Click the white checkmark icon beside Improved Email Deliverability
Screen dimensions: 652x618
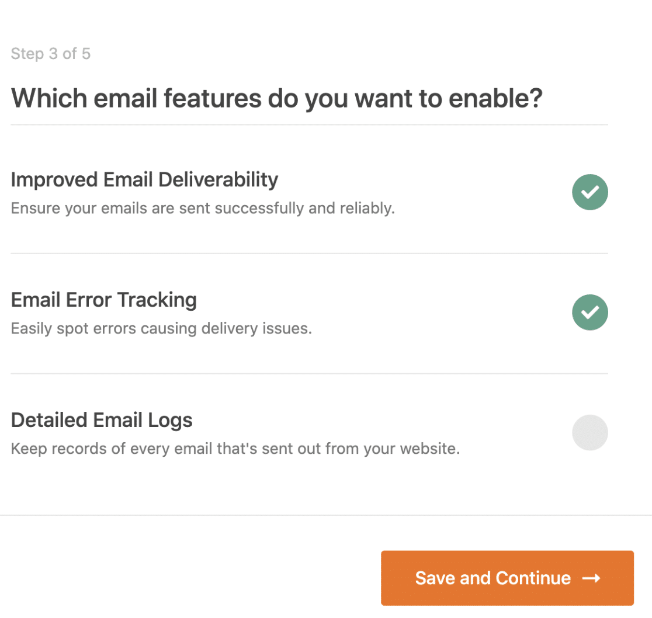590,192
